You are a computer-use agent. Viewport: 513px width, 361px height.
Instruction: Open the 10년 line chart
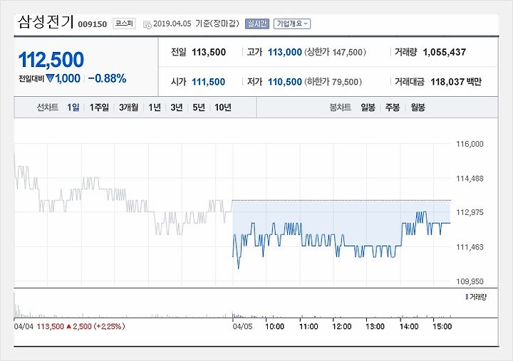pyautogui.click(x=223, y=108)
